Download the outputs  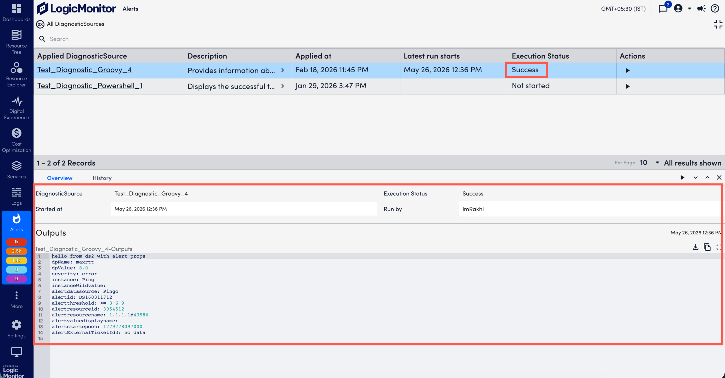[696, 247]
